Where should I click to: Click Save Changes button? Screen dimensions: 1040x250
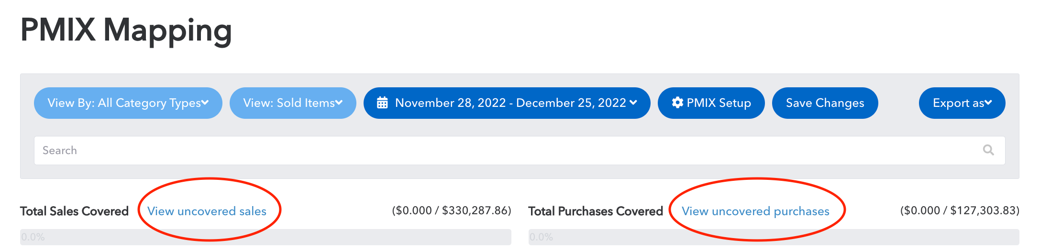pos(825,103)
